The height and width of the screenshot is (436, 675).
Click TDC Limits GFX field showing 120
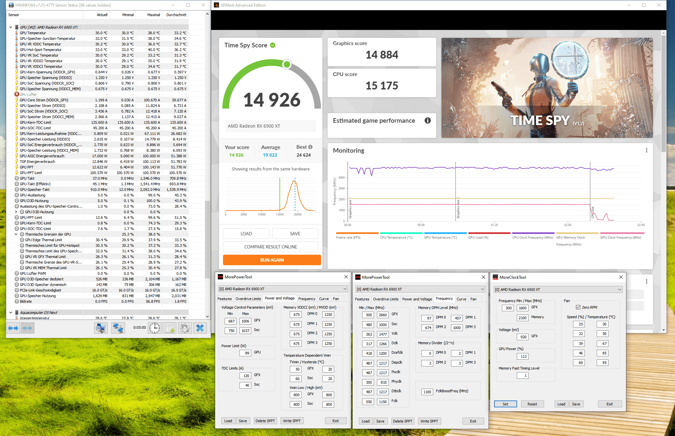click(x=246, y=376)
